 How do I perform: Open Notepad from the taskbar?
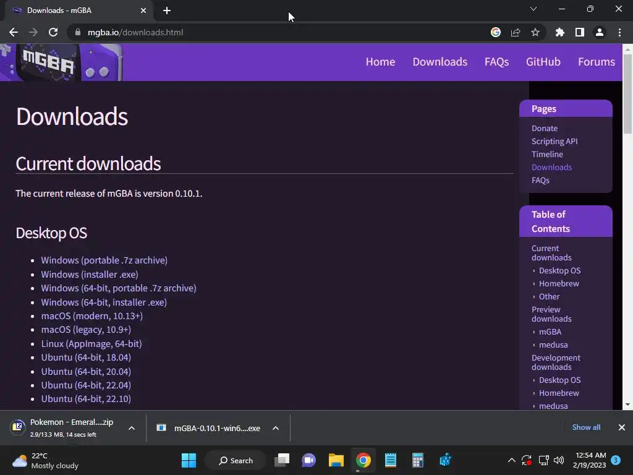click(x=391, y=460)
